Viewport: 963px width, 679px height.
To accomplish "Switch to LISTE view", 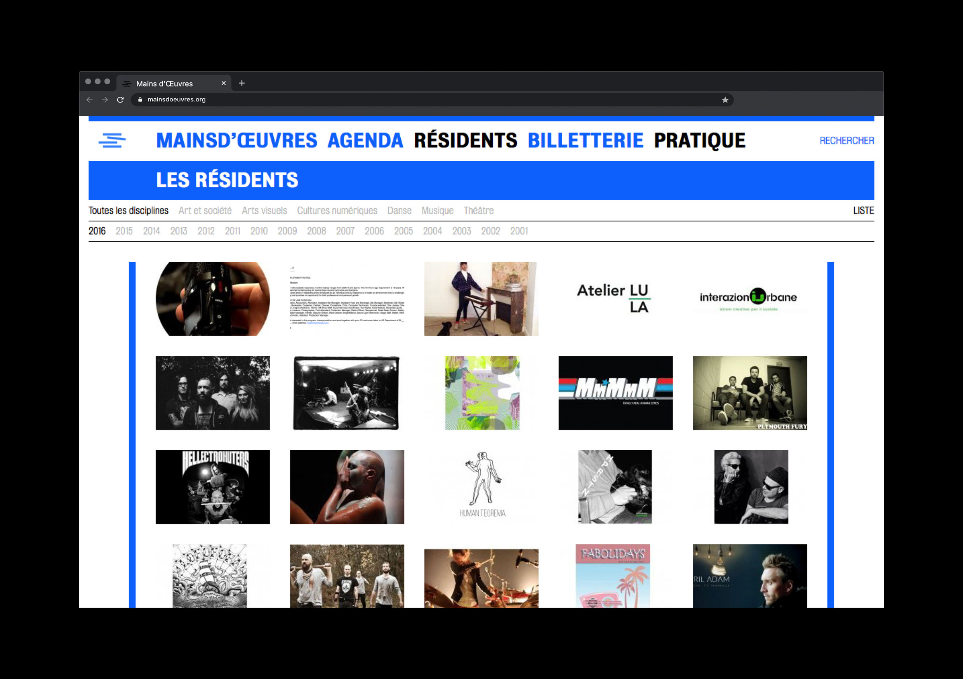I will pyautogui.click(x=863, y=211).
